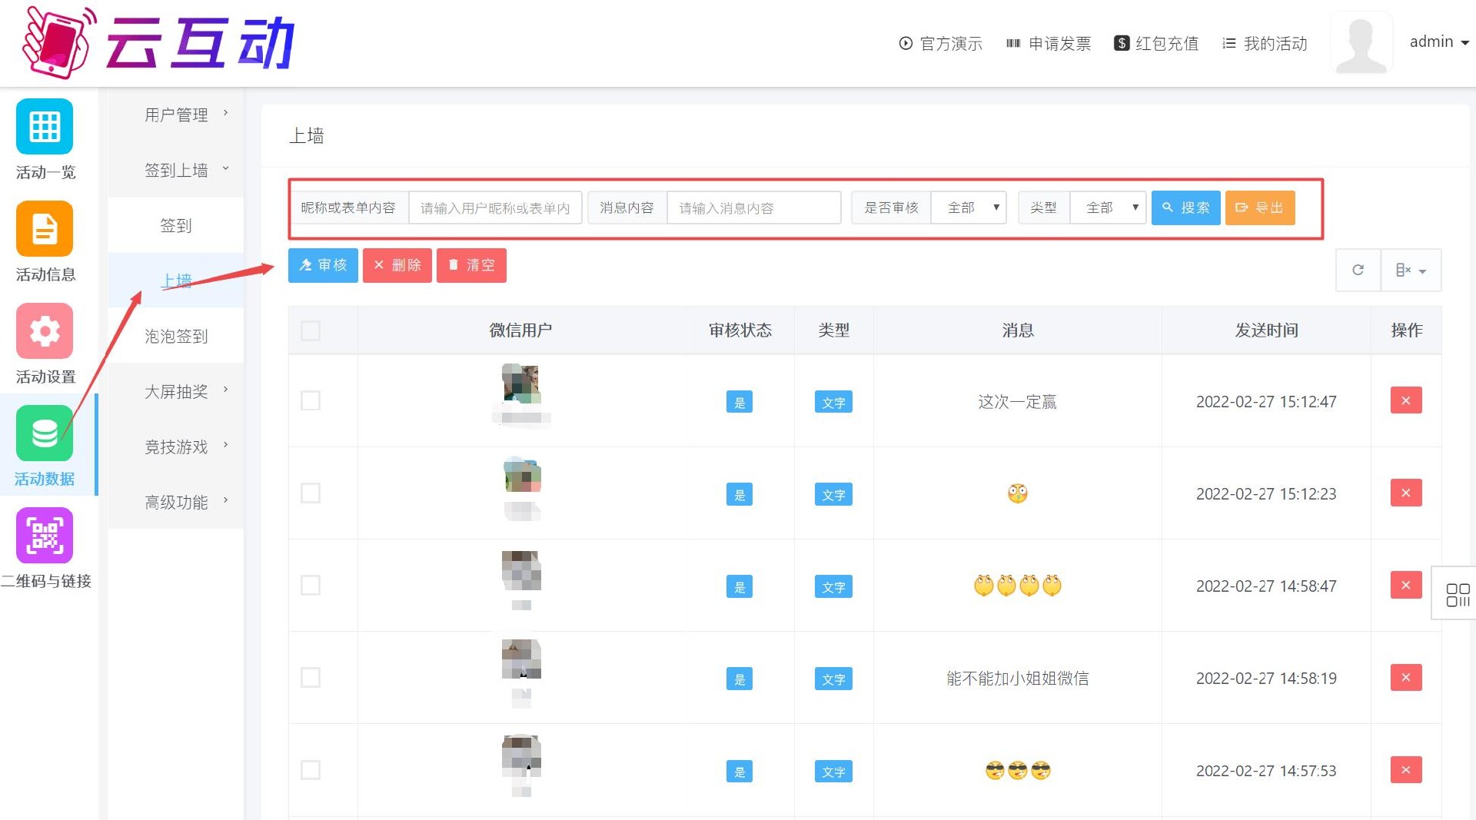
Task: Click the 2022-02-27 14:58:19 timestamp
Action: coord(1266,678)
